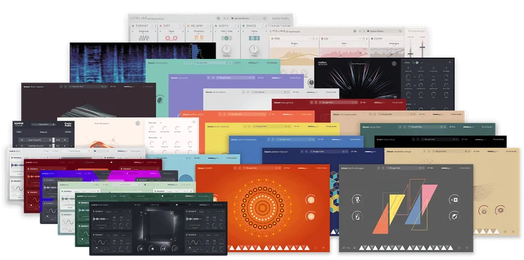The image size is (524, 260).
Task: Click next arrow beside Degrade in FORMAT
Action: pyautogui.click(x=155, y=31)
